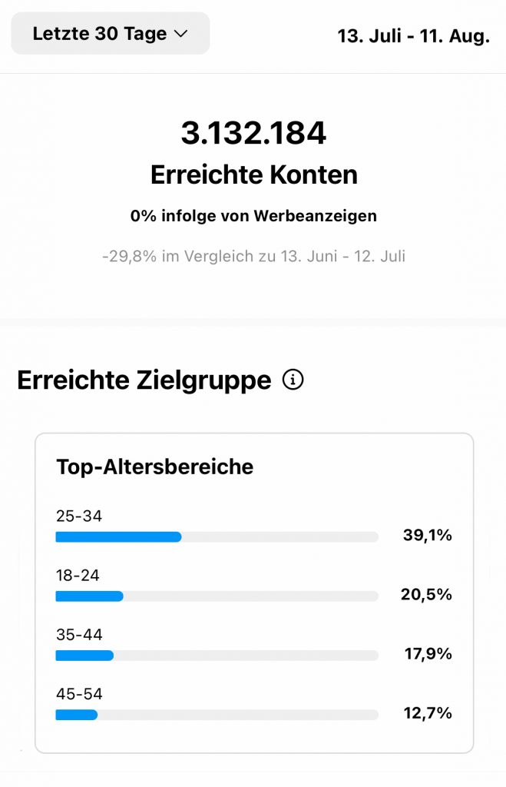
Task: Click the 17,9% percentage value
Action: tap(428, 655)
